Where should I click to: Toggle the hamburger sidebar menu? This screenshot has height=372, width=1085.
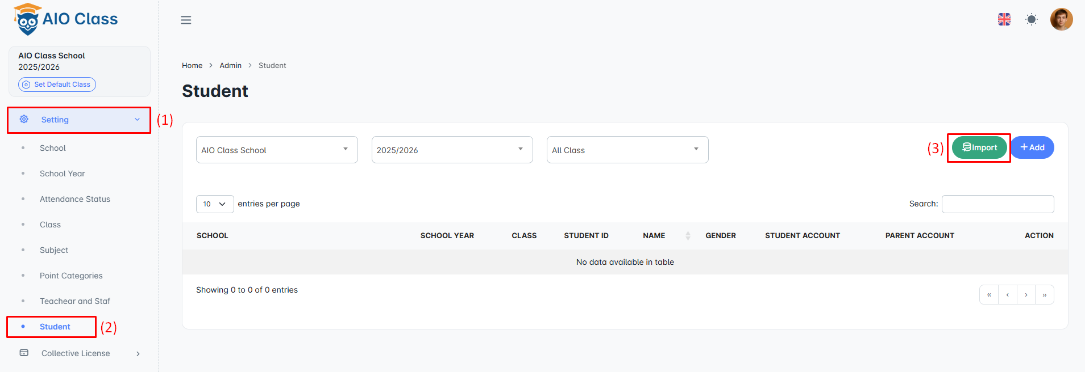point(186,20)
